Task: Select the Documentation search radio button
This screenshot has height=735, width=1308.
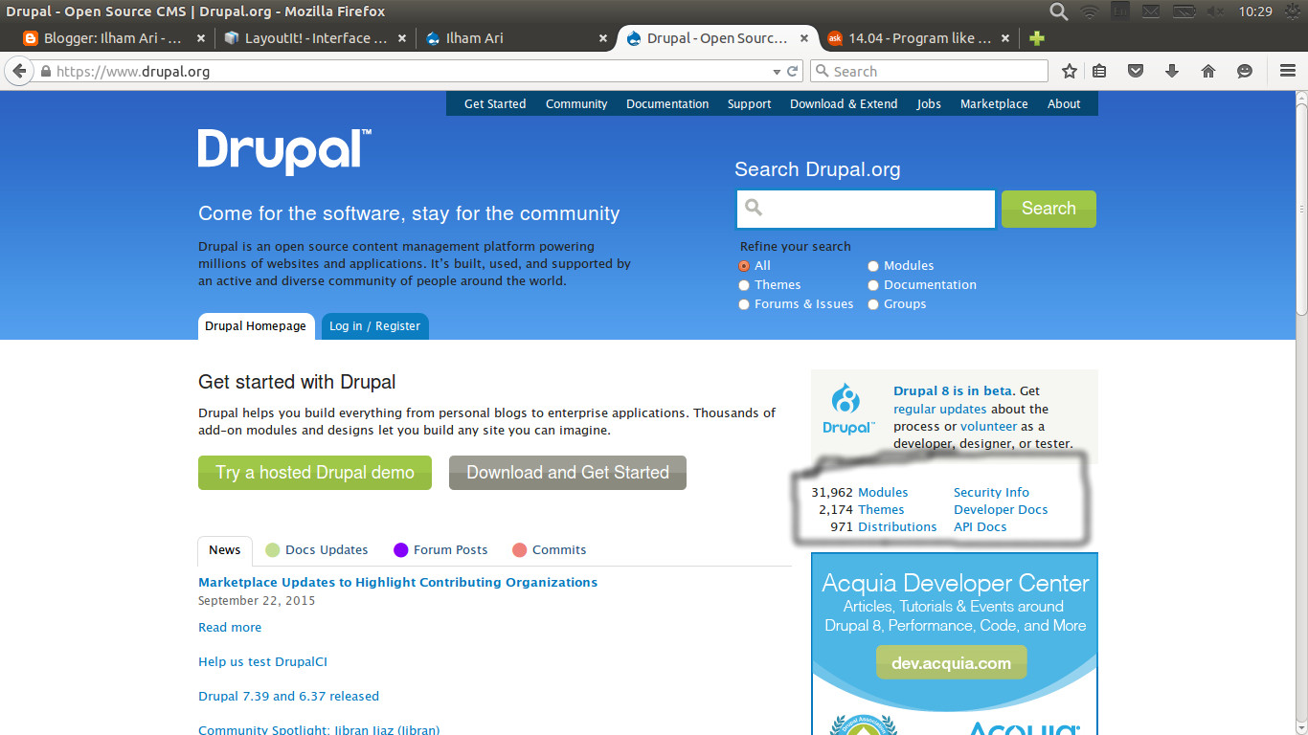Action: pos(873,285)
